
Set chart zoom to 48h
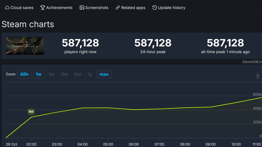24,74
